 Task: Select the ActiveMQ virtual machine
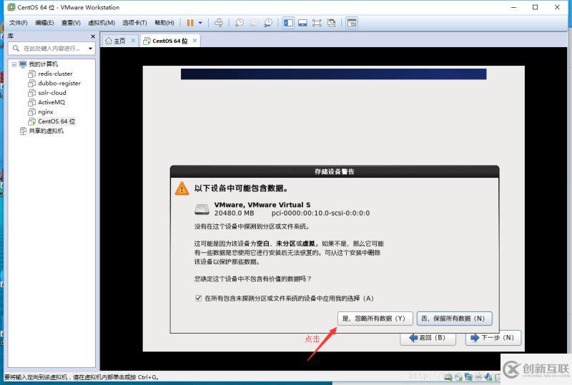point(51,102)
